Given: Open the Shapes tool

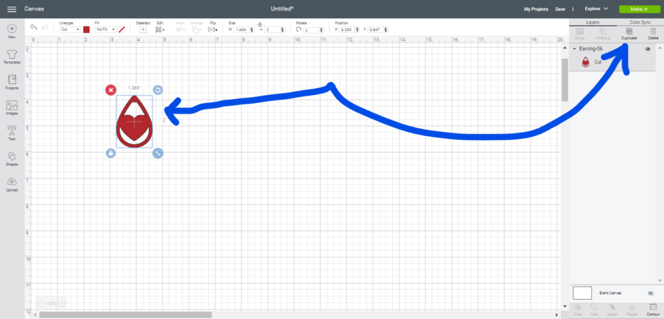Looking at the screenshot, I should click(x=12, y=157).
